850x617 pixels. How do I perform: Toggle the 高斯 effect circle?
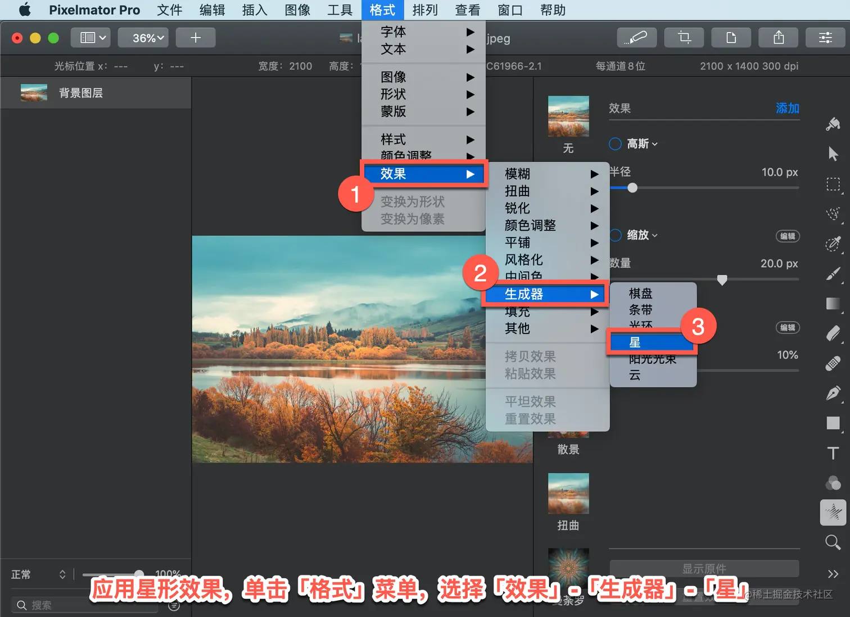[x=615, y=144]
